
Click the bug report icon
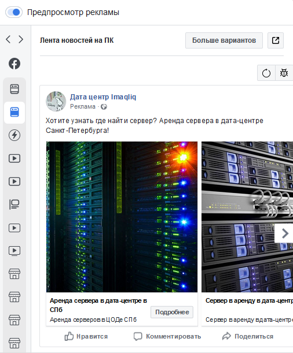pos(284,73)
